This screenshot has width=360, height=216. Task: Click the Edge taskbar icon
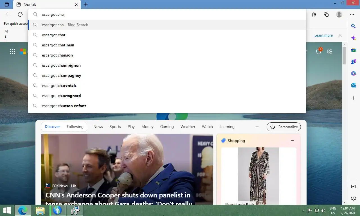click(23, 210)
